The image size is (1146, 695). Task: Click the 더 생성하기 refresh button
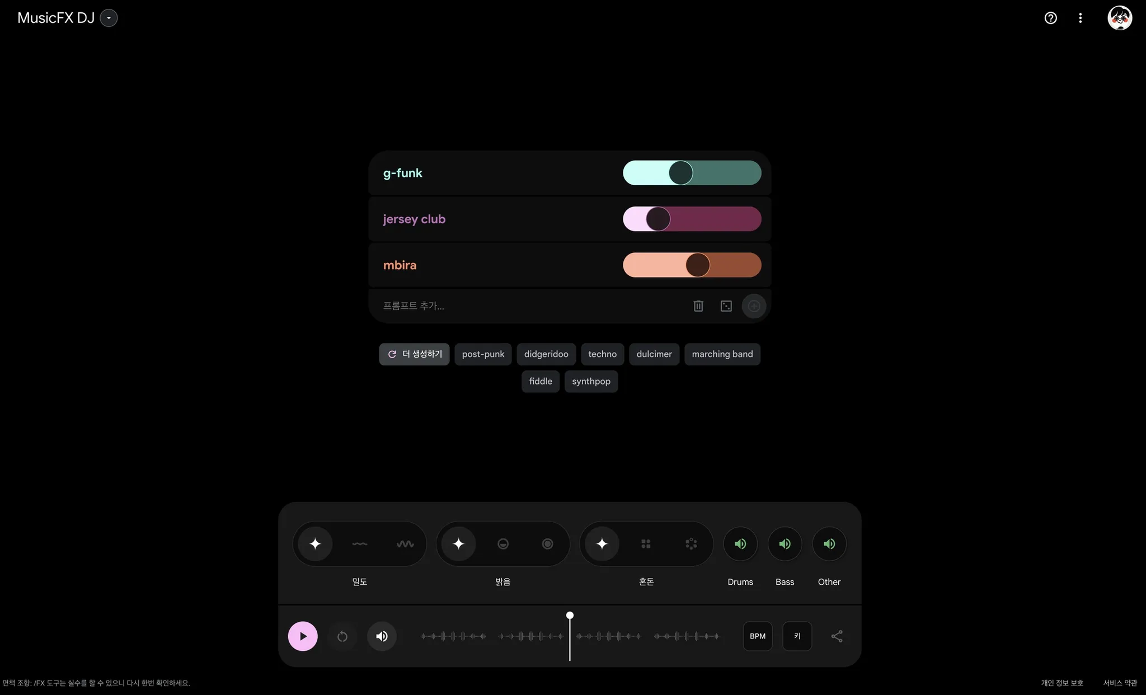coord(414,354)
